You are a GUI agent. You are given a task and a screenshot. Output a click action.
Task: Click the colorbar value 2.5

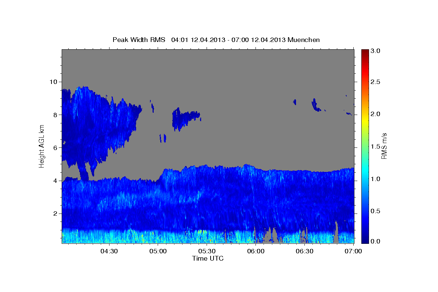376,82
